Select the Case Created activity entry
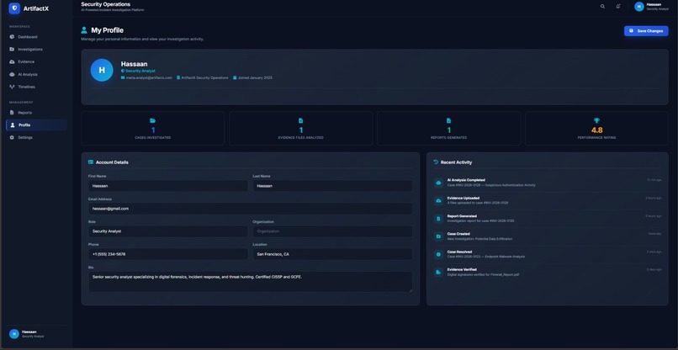Image resolution: width=678 pixels, height=350 pixels. coord(548,236)
